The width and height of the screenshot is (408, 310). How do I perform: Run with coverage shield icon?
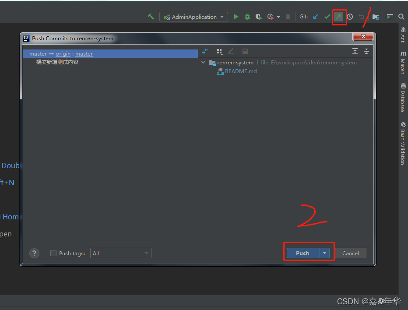click(x=258, y=17)
